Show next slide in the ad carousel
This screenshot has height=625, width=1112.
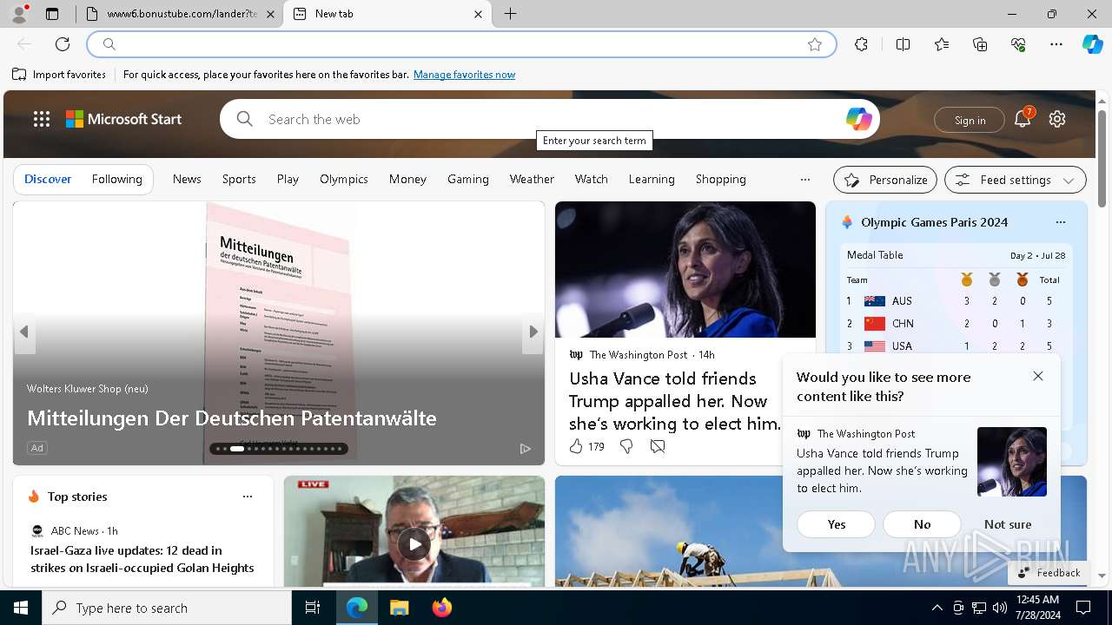[533, 332]
